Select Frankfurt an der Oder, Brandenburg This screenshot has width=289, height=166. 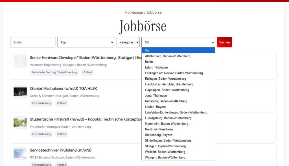[169, 84]
